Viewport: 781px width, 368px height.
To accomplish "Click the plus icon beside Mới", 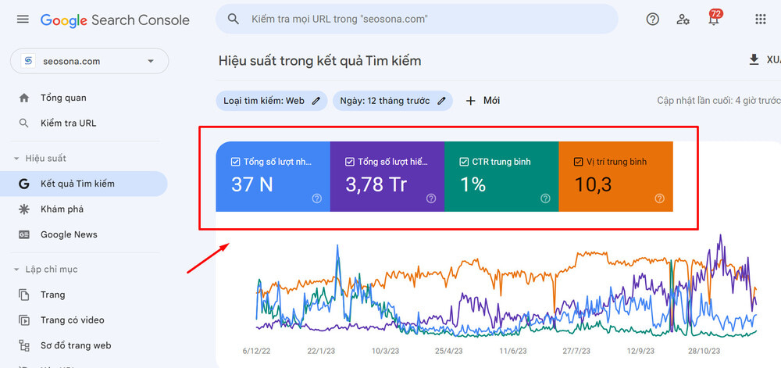I will [471, 101].
